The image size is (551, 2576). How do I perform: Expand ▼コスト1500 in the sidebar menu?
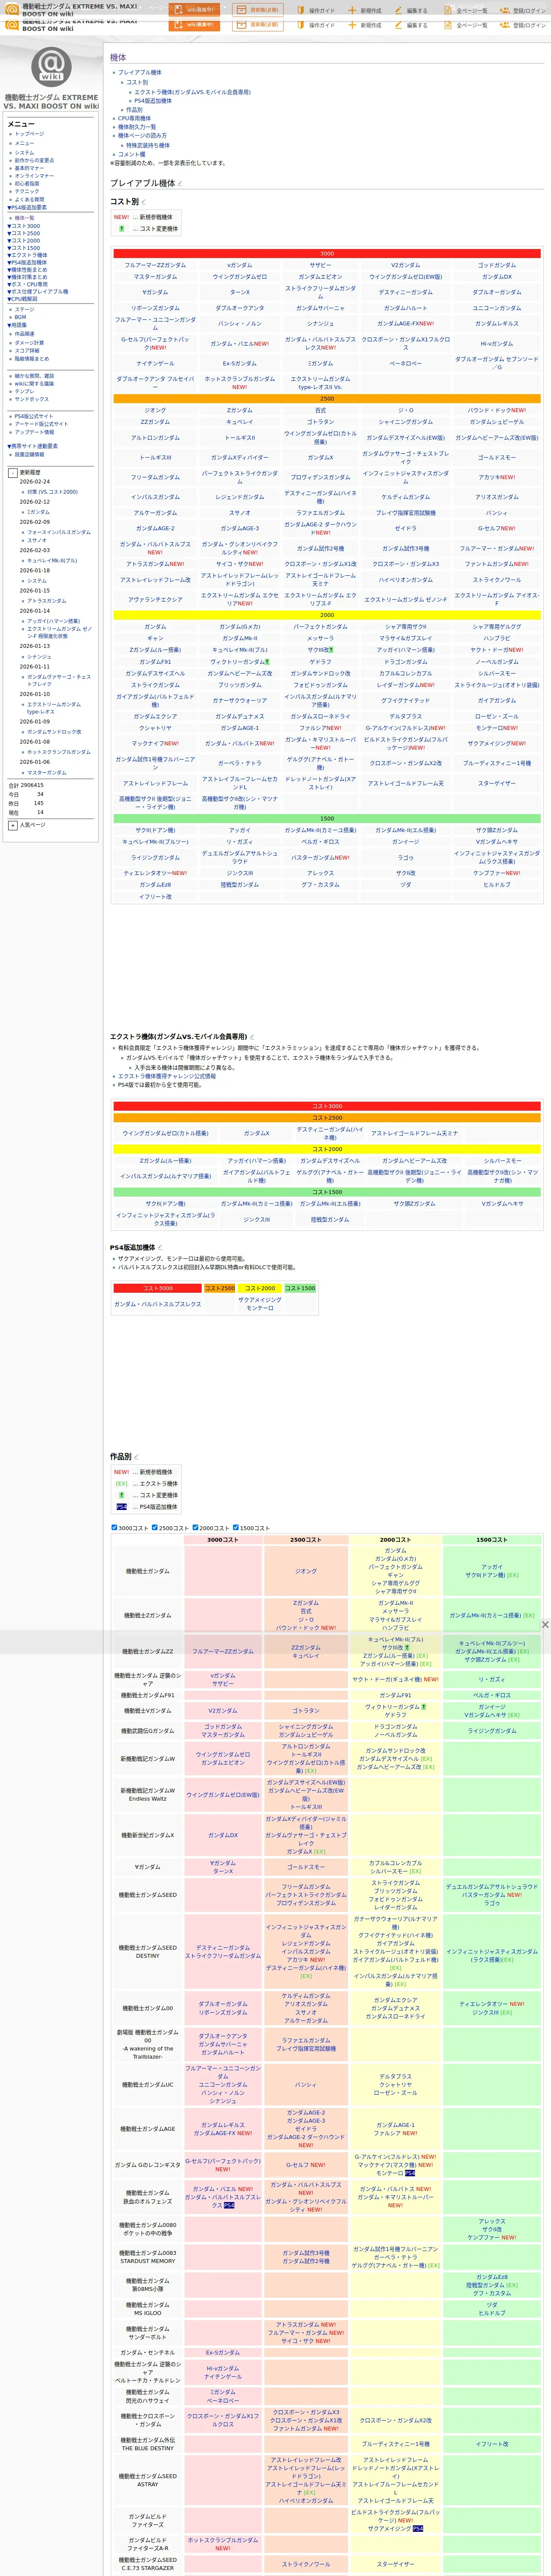(x=24, y=248)
